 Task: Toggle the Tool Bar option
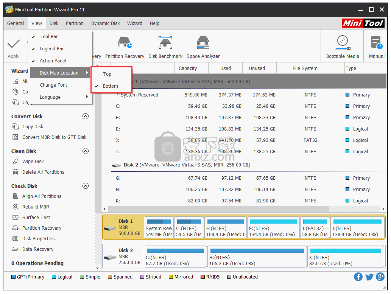48,37
